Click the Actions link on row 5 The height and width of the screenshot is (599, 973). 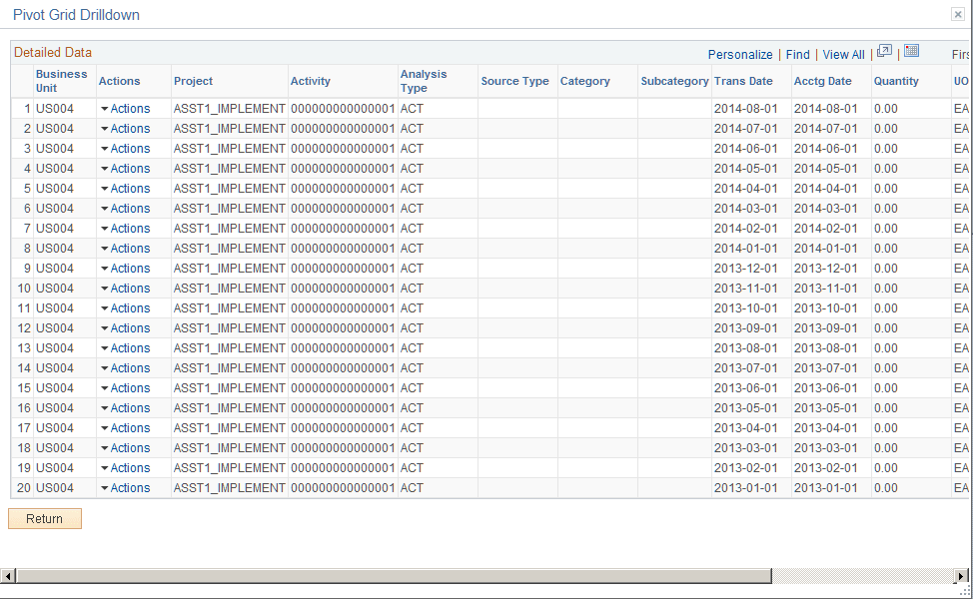[x=131, y=188]
